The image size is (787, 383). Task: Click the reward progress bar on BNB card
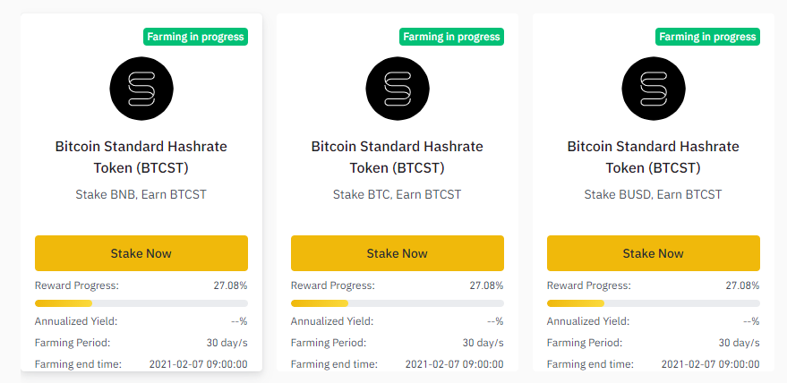[x=141, y=303]
